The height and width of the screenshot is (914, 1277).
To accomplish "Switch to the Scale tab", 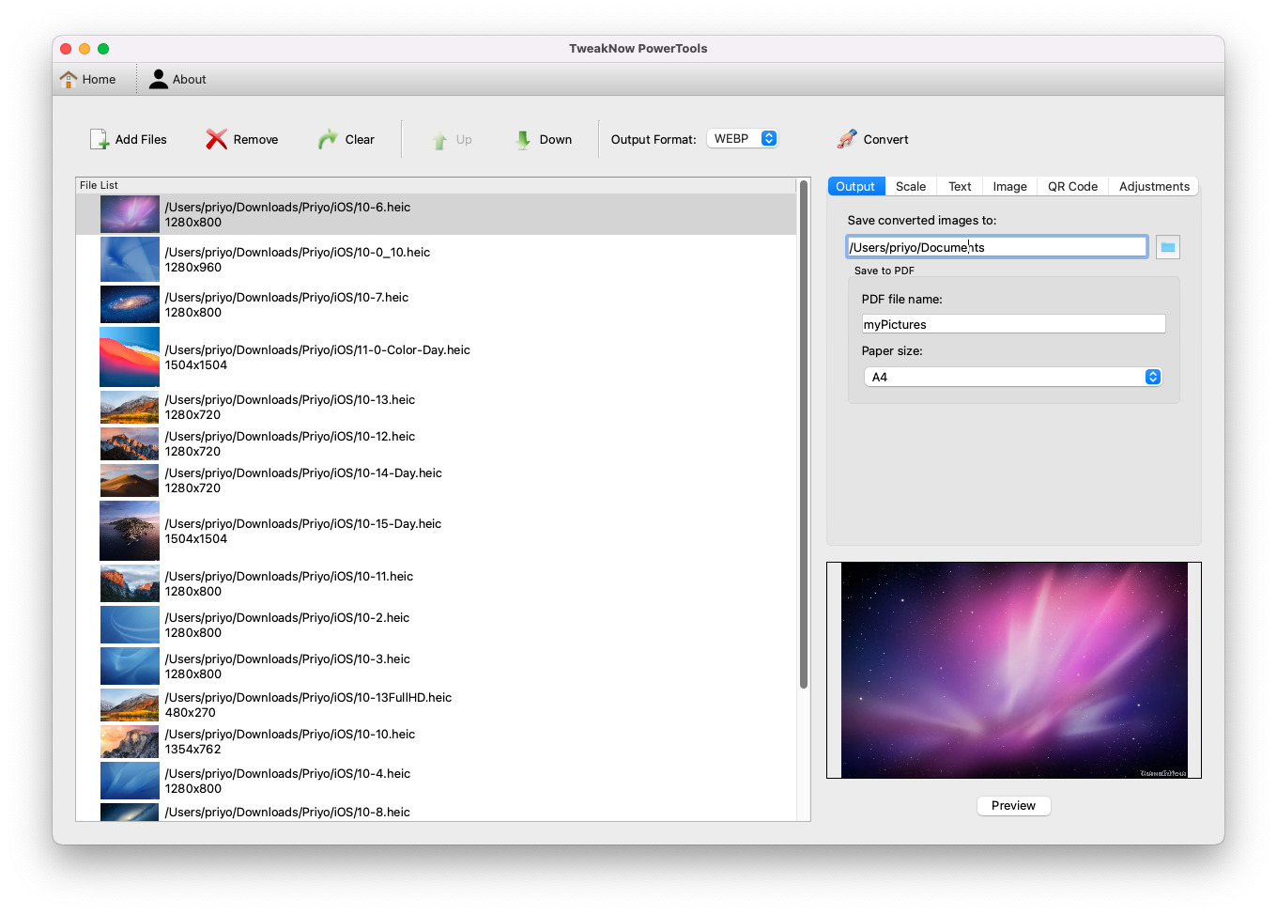I will click(910, 186).
